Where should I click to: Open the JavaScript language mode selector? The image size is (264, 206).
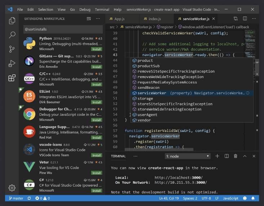point(231,198)
